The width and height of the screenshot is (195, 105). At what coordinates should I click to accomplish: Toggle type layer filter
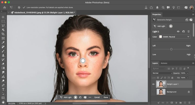point(176,68)
